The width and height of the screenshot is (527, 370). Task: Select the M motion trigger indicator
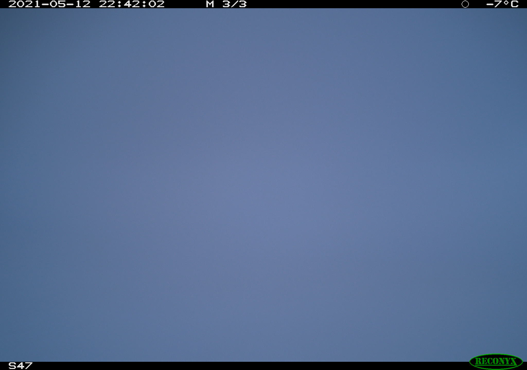click(210, 4)
